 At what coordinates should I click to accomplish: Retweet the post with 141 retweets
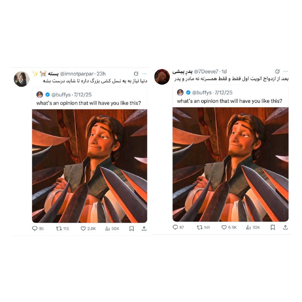click(200, 227)
